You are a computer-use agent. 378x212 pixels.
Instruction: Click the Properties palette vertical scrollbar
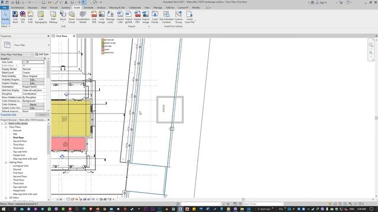(x=48, y=69)
